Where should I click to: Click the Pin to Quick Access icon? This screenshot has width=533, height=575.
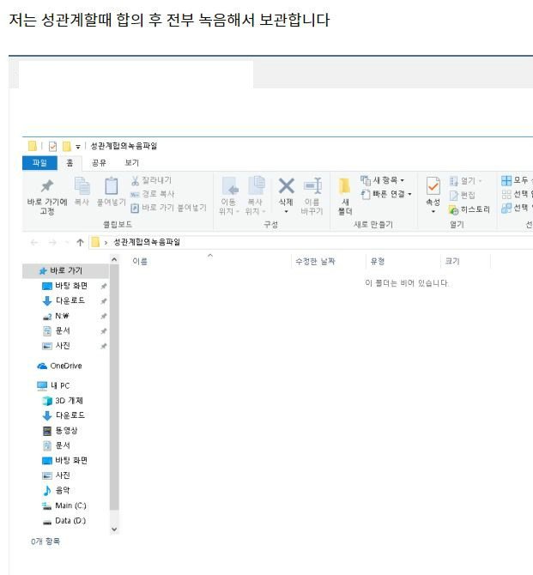tap(47, 187)
